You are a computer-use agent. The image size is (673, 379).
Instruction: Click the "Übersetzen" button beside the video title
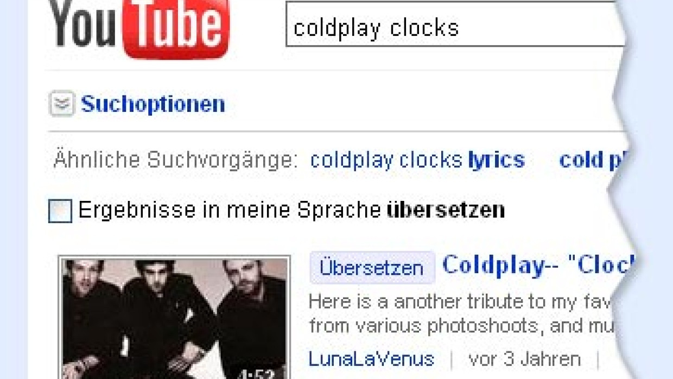(x=372, y=268)
